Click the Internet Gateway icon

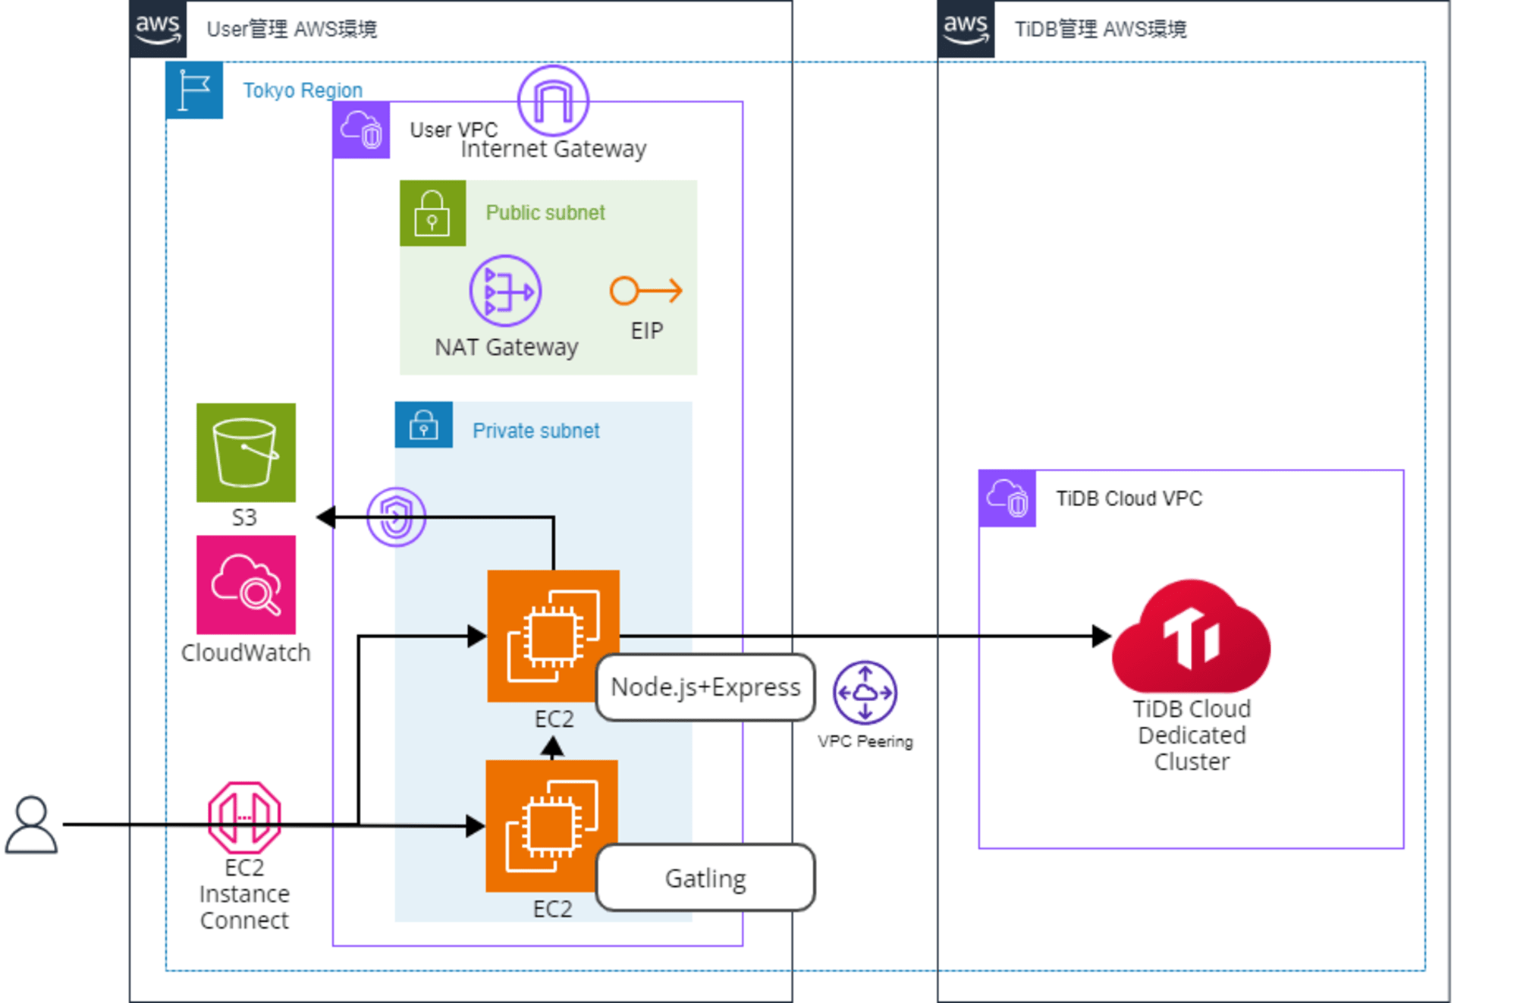(x=553, y=100)
